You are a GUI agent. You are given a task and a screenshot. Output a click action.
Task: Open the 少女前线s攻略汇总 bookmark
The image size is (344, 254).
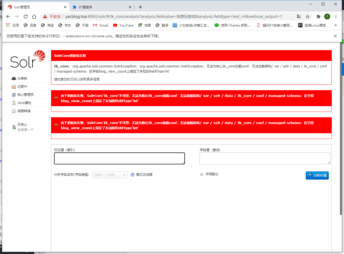[x=191, y=25]
